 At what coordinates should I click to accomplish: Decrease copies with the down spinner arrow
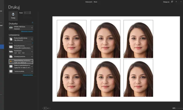pos(30,13)
